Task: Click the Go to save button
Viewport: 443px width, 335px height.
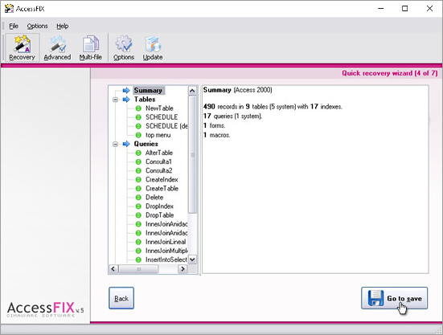Action: [395, 298]
